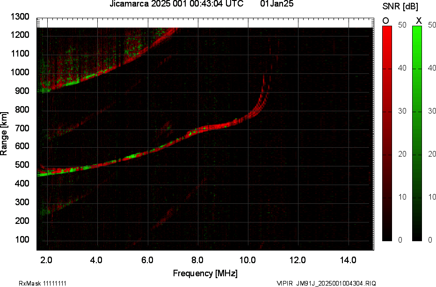Click the 600 range axis label
436x287 pixels.
[22, 146]
